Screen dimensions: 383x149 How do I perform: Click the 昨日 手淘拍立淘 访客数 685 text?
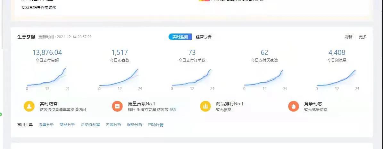pos(152,110)
